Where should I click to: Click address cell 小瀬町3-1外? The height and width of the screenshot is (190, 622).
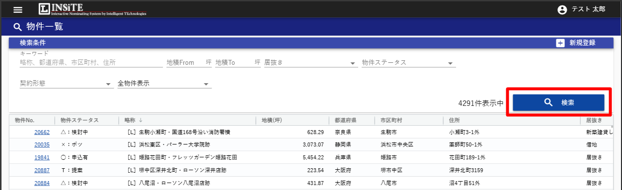464,132
